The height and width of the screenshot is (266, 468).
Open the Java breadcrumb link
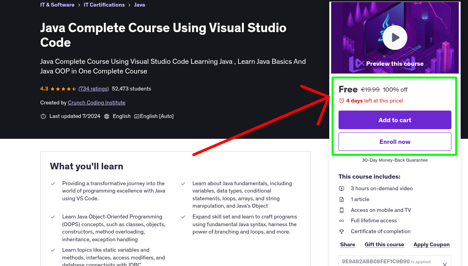coord(140,5)
